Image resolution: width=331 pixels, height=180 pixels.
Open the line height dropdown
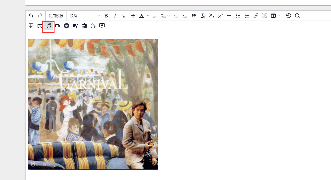[165, 16]
